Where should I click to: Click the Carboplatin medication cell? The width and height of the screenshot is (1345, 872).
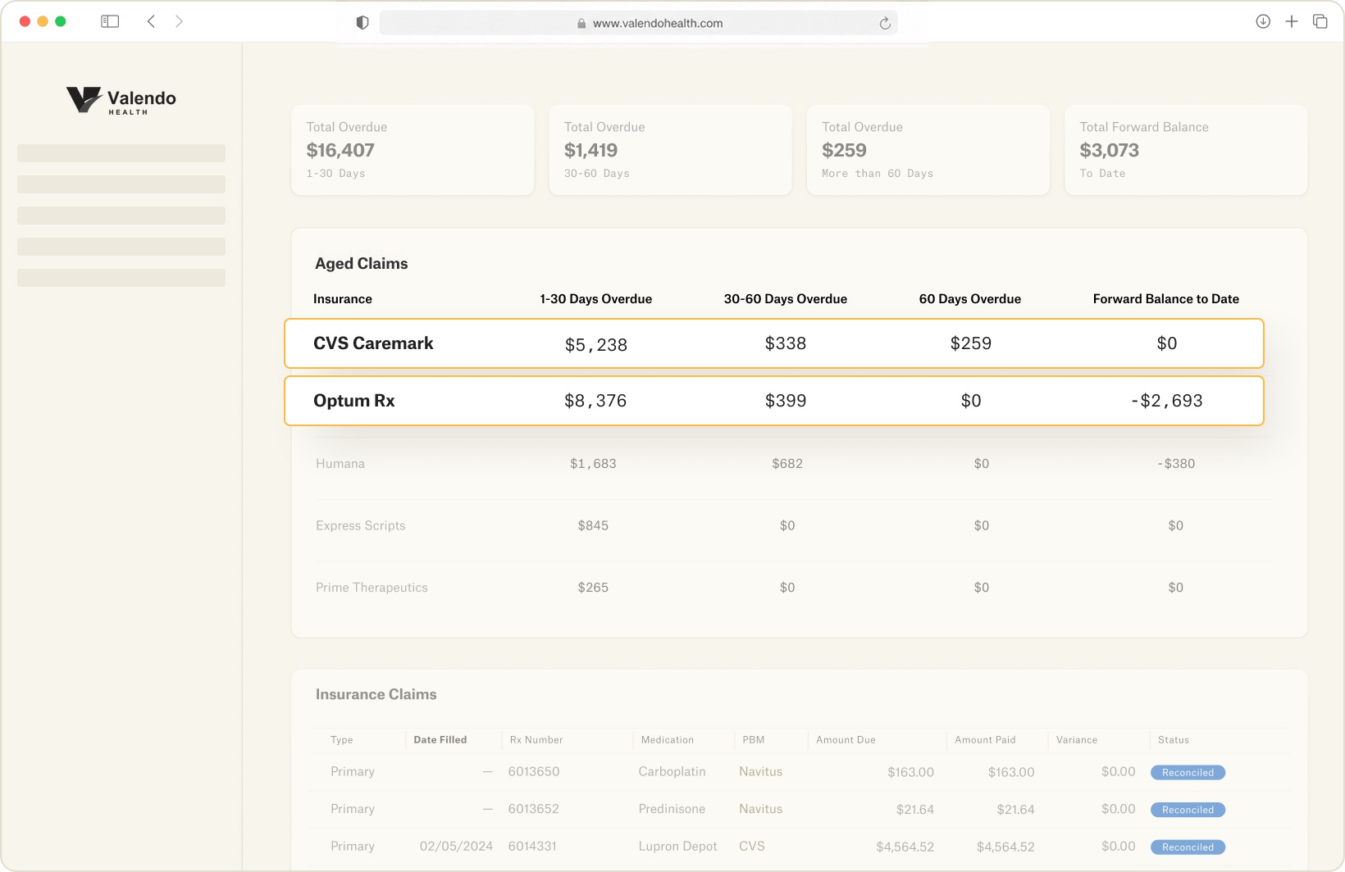[x=672, y=772]
